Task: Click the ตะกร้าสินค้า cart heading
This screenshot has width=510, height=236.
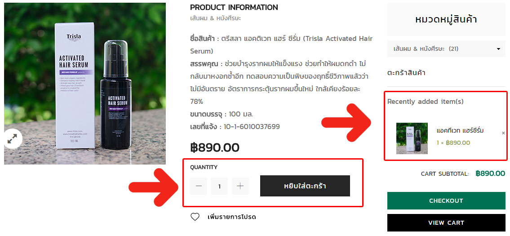Action: (x=406, y=73)
